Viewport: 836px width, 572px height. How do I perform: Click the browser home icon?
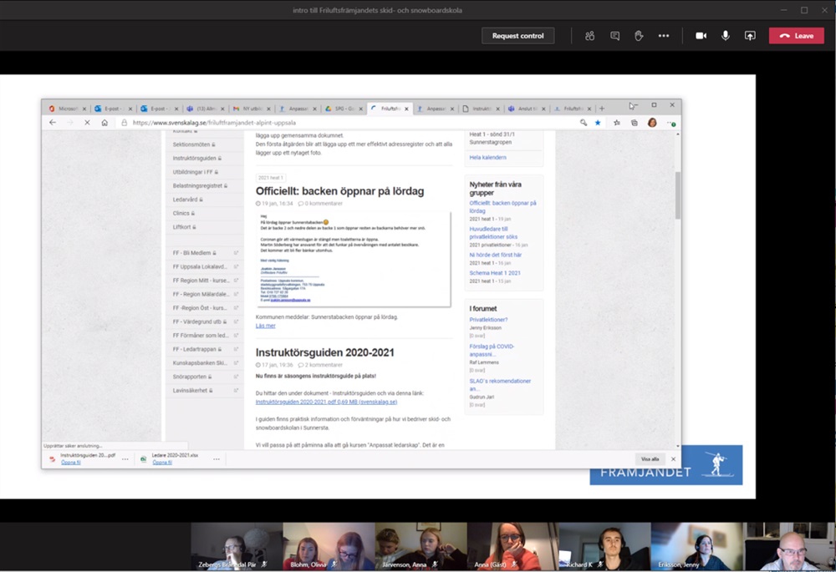pos(104,122)
